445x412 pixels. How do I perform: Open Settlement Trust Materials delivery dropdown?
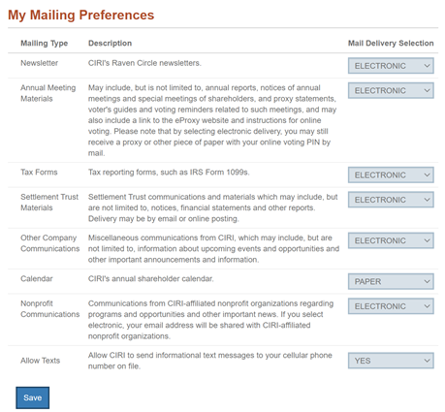pos(391,200)
